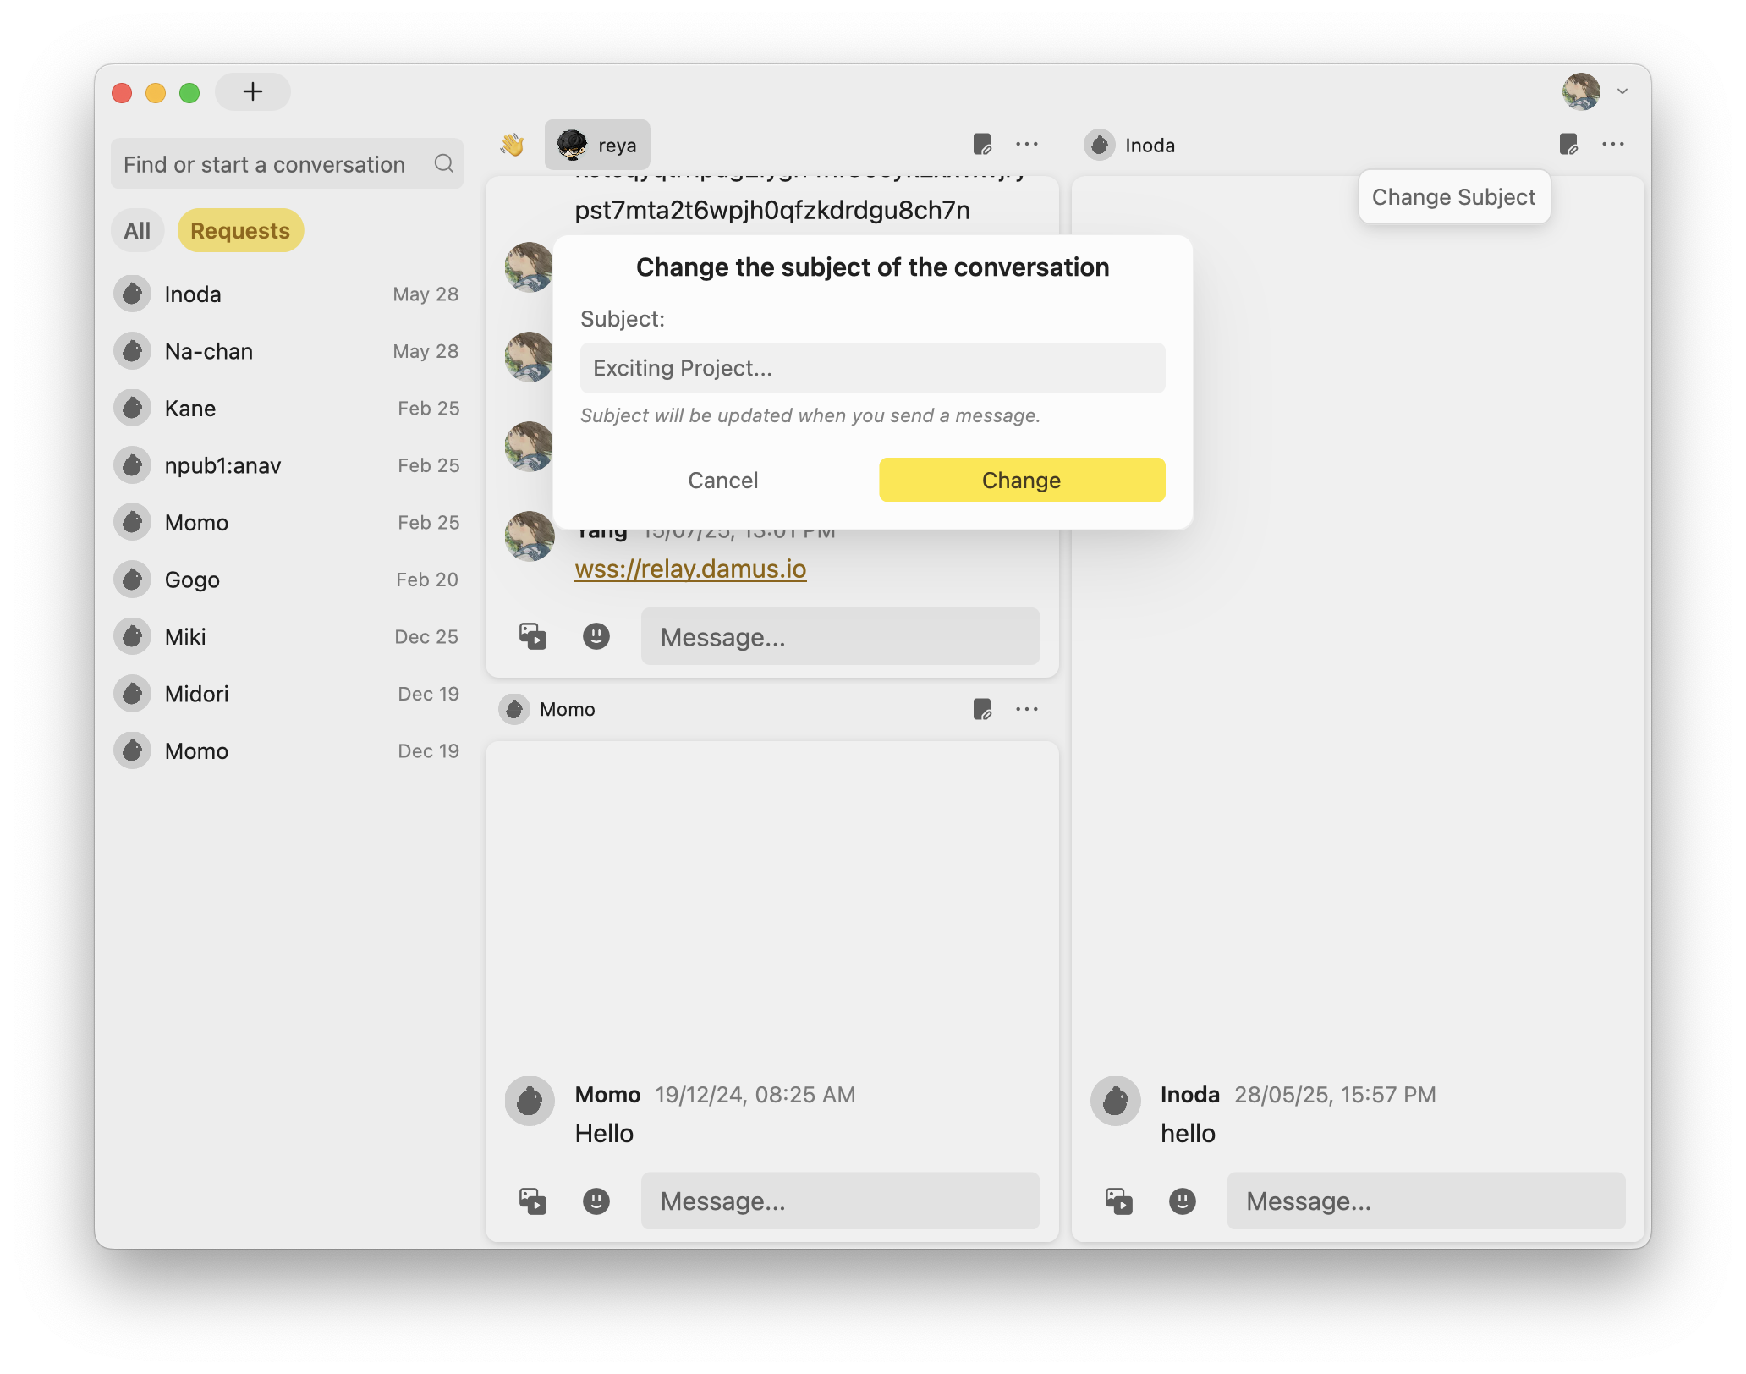
Task: Cancel the change subject dialog
Action: click(722, 481)
